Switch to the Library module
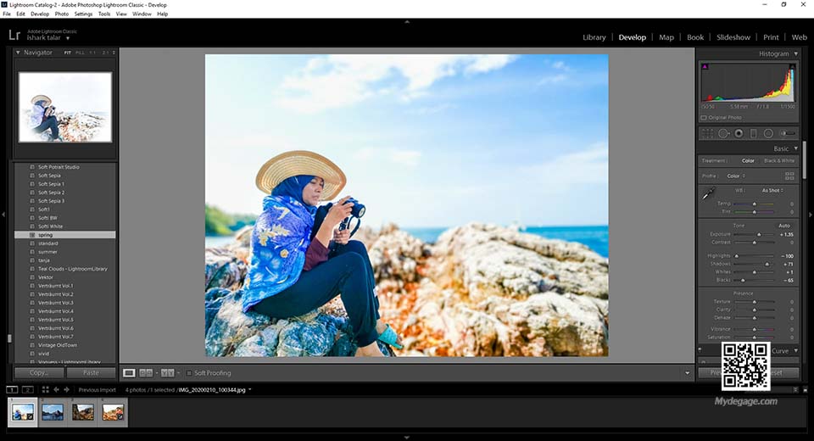The image size is (814, 441). point(594,37)
